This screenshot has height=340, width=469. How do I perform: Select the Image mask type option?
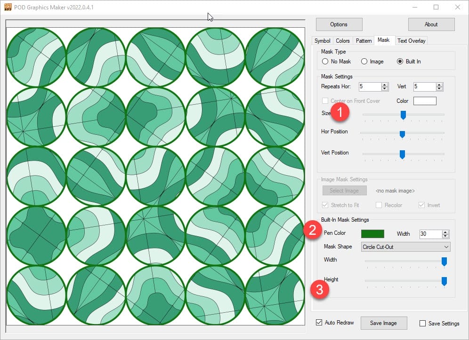coord(364,62)
